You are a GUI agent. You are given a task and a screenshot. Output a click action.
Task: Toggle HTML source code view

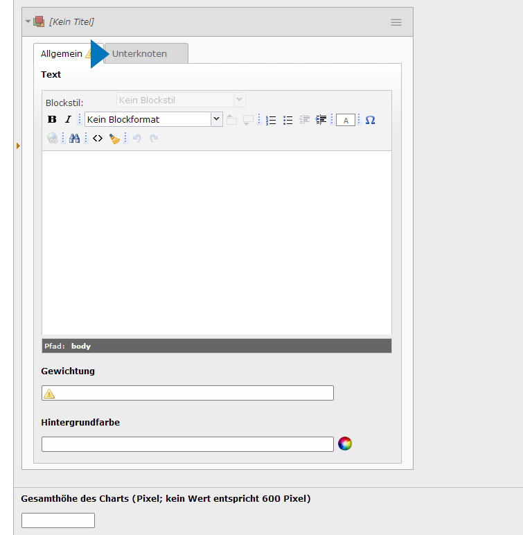[98, 139]
